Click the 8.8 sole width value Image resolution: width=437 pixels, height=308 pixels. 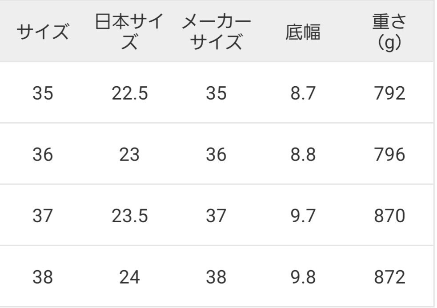303,154
